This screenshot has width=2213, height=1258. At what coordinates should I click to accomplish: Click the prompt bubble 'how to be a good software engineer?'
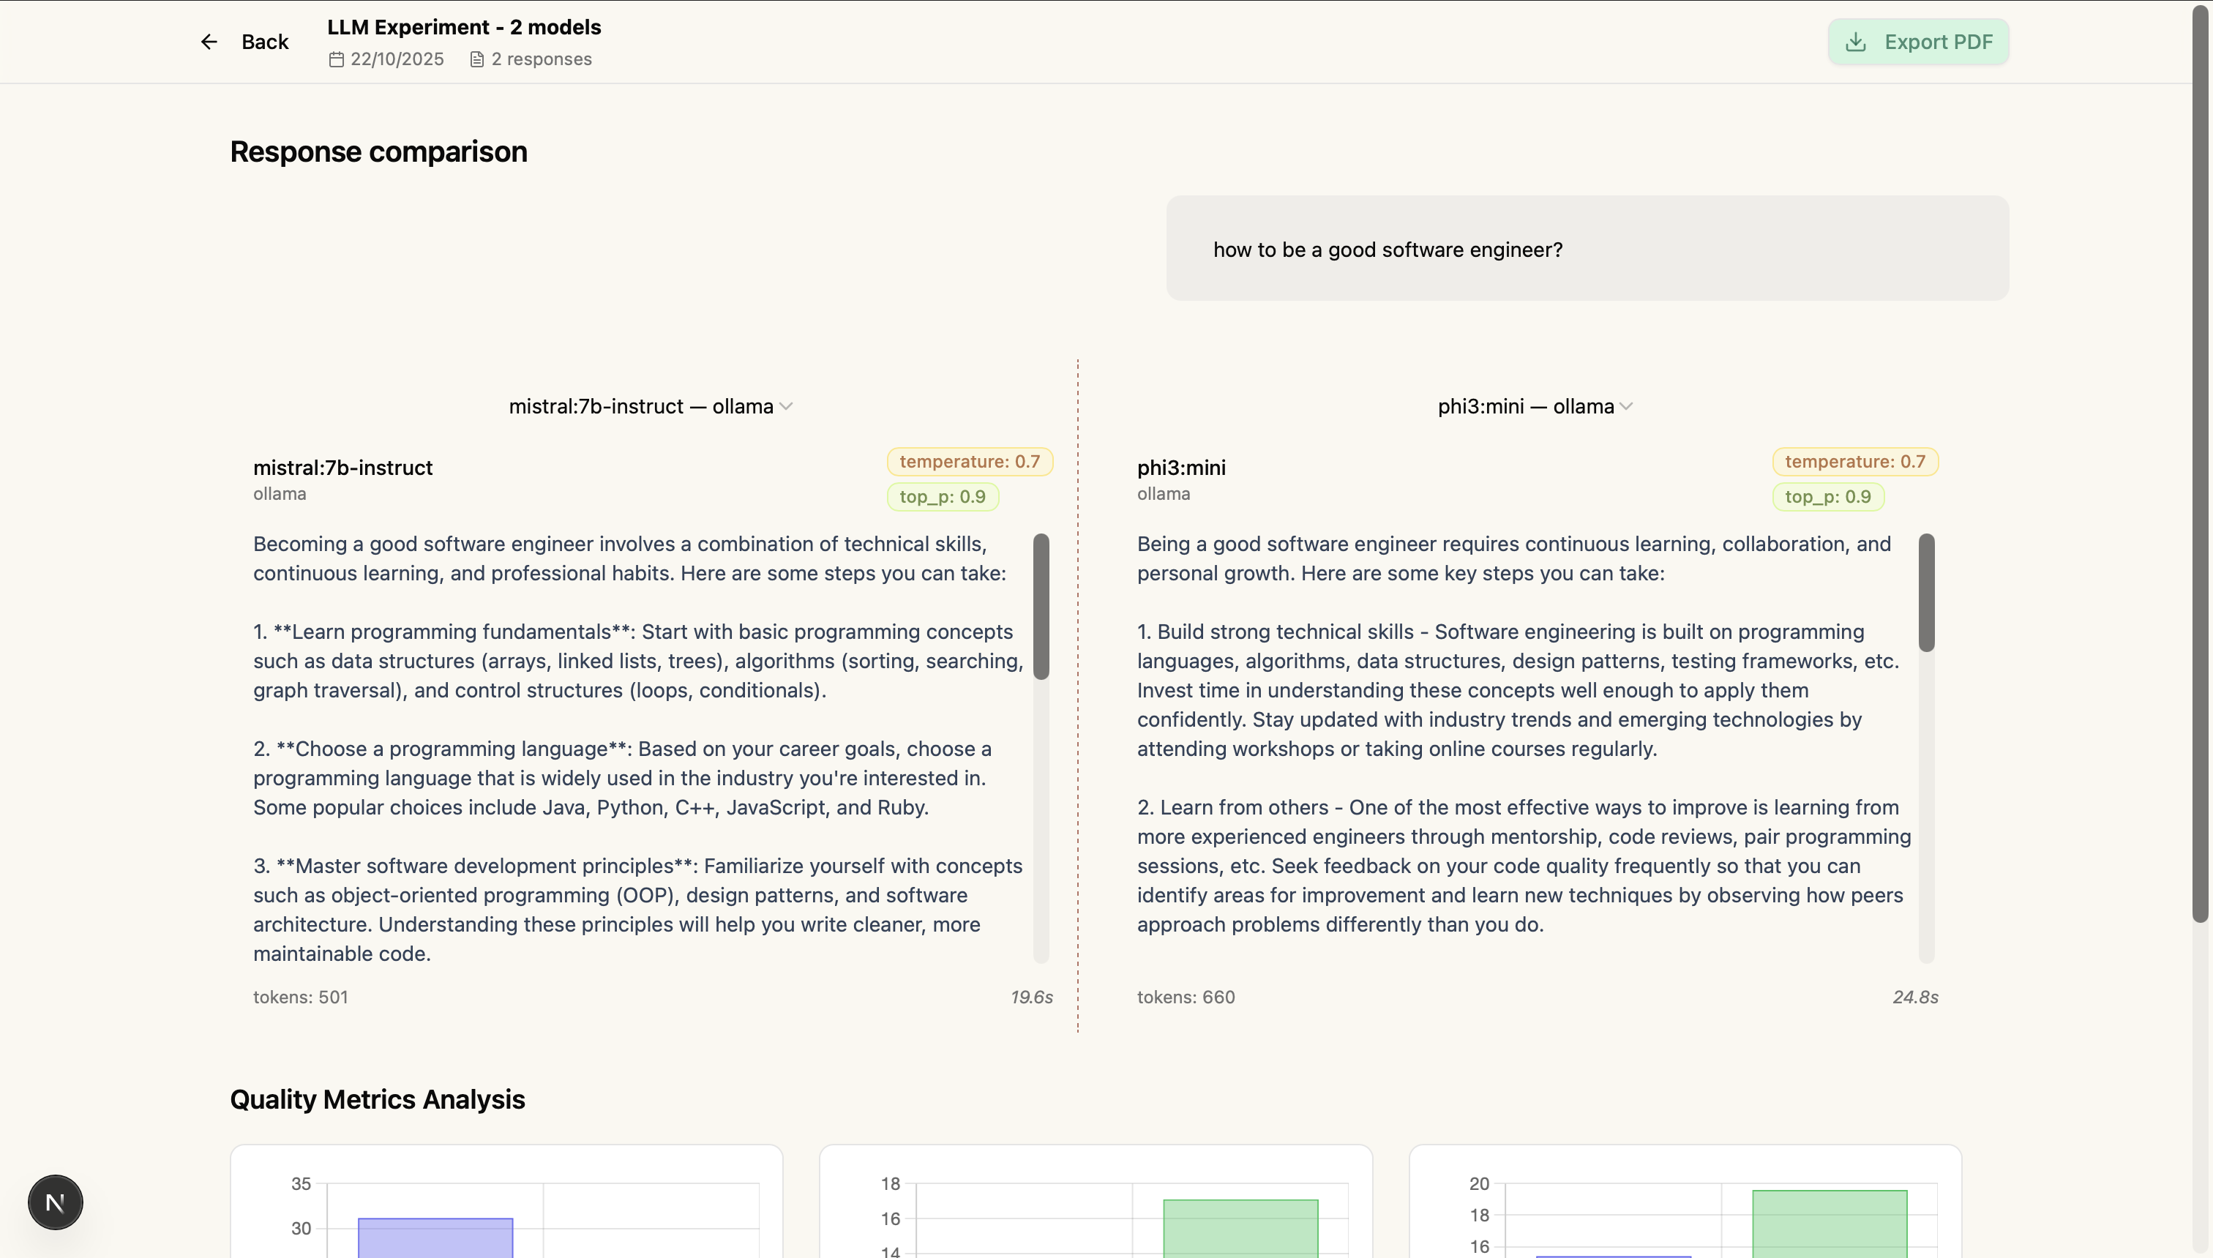tap(1587, 249)
